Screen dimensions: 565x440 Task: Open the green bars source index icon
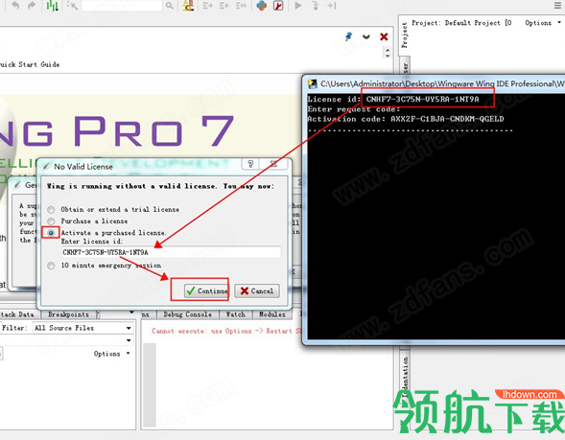pos(52,6)
